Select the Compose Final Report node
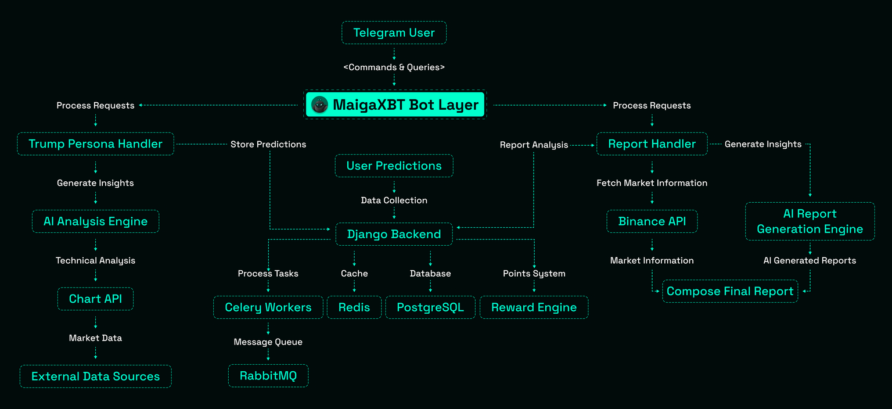892x409 pixels. (730, 292)
